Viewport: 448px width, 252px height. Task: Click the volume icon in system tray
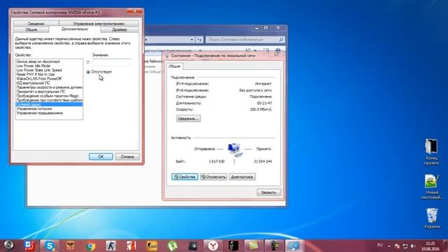coord(413,246)
